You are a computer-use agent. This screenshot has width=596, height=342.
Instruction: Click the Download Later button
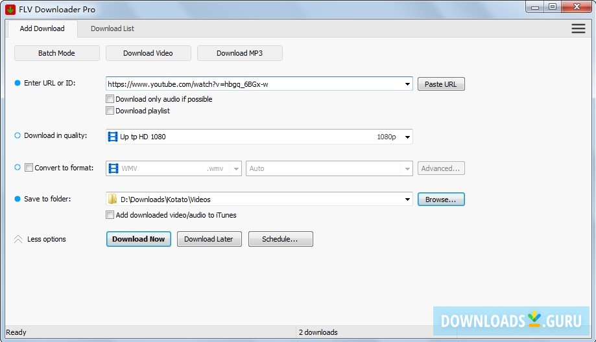click(x=209, y=239)
